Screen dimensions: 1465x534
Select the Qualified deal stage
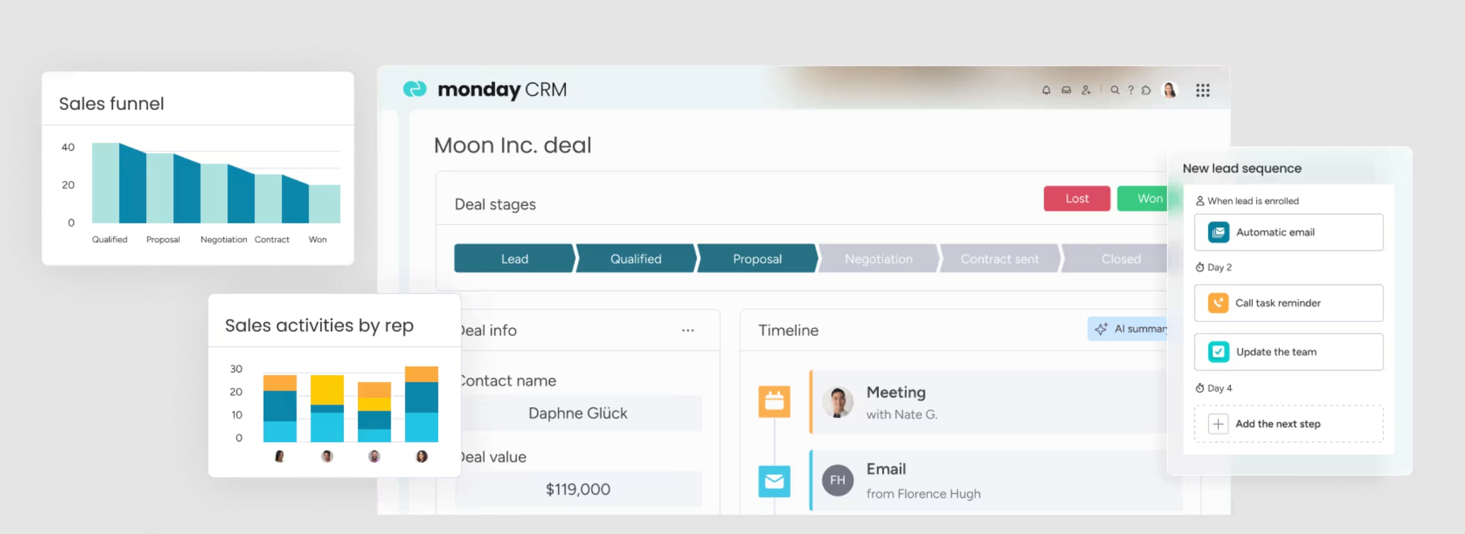pyautogui.click(x=636, y=258)
